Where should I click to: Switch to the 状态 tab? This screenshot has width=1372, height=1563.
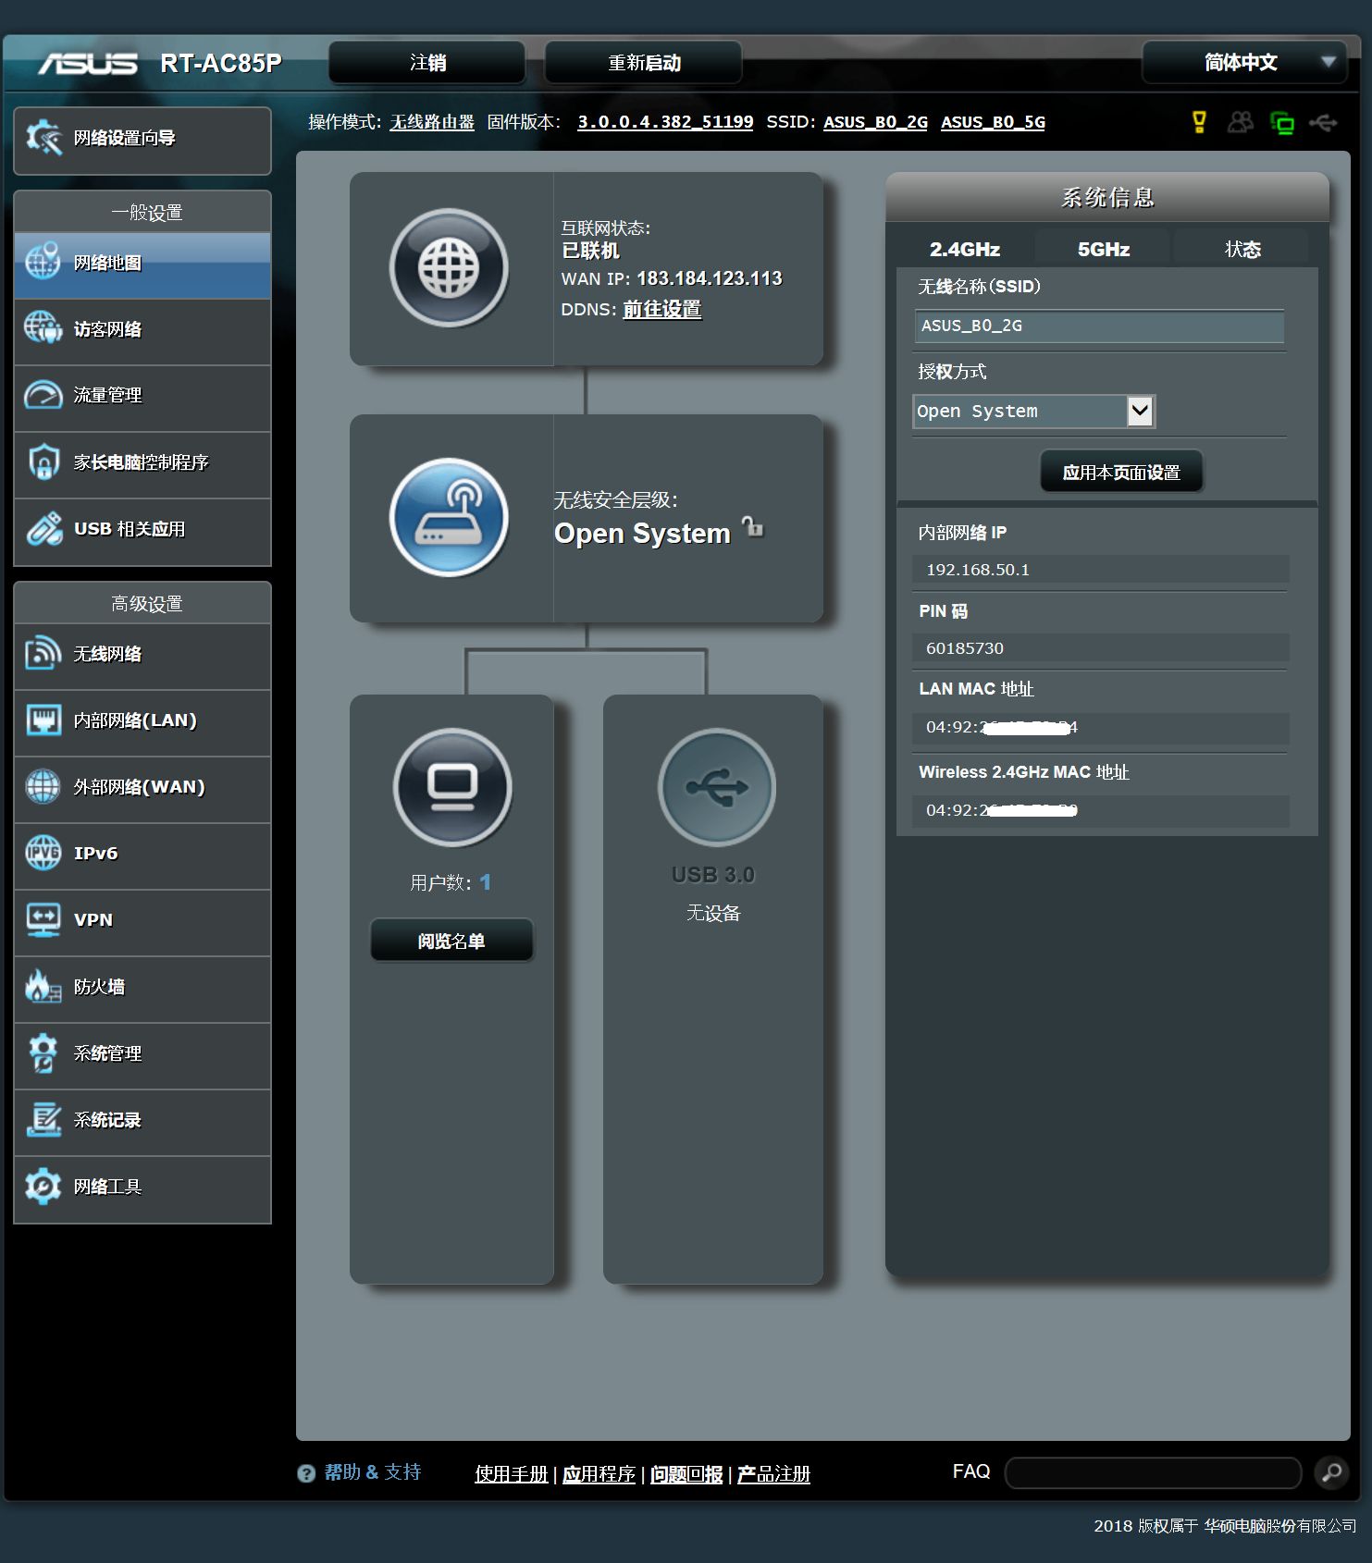pos(1242,250)
